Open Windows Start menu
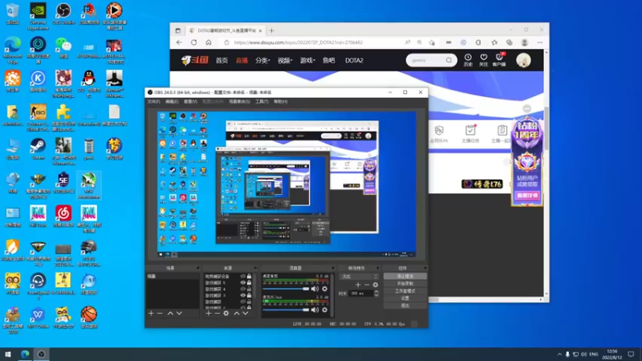 8,355
